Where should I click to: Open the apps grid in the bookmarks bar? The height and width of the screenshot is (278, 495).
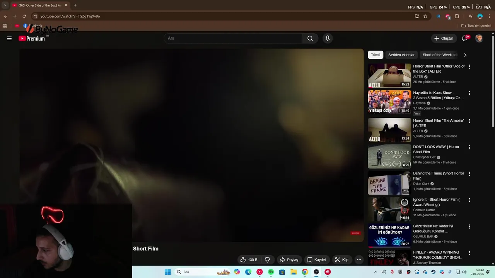click(x=5, y=26)
